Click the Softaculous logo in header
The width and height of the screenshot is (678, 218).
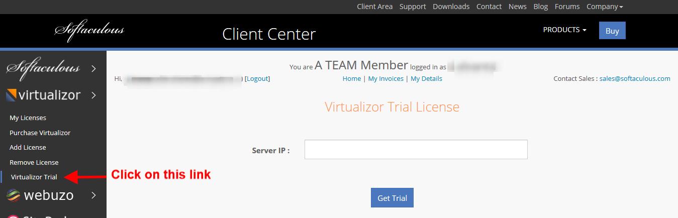[89, 30]
